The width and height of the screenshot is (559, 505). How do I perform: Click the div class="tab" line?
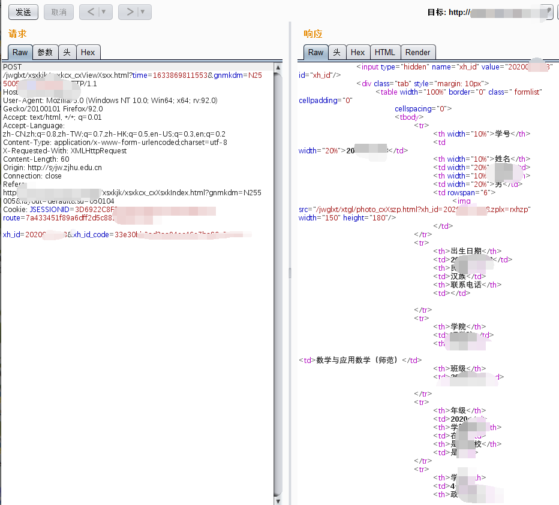tap(423, 84)
